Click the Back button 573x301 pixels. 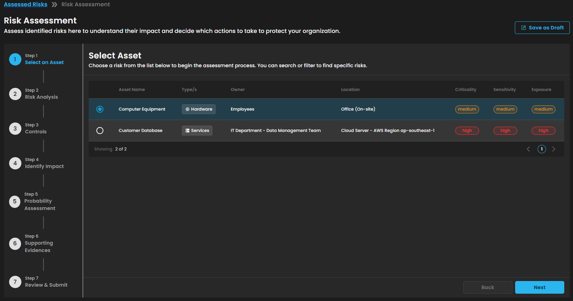pyautogui.click(x=487, y=287)
